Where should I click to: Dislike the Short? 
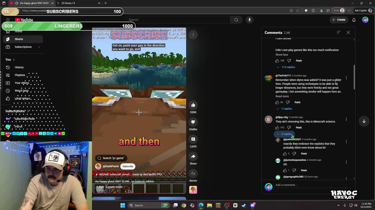pyautogui.click(x=193, y=122)
